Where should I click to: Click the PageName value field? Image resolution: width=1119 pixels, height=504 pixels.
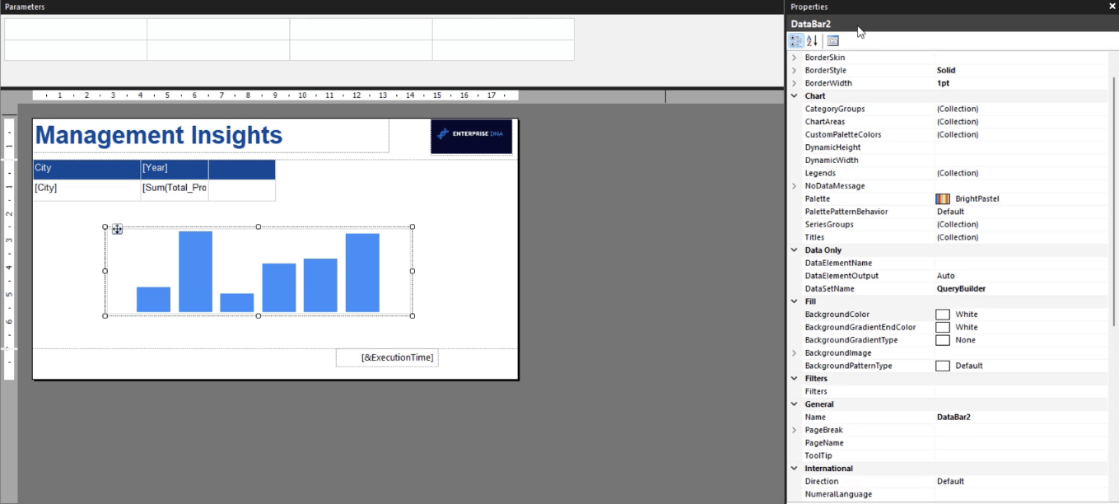1021,443
